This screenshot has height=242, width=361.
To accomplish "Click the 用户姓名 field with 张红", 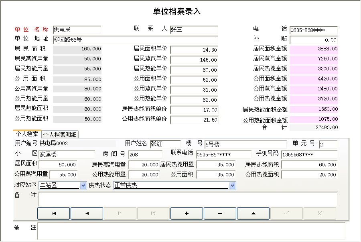I will pos(165,144).
